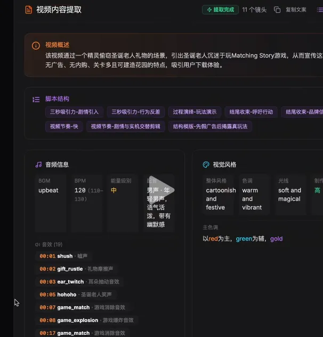
Task: Click the 色调 warm and vibrant card
Action: click(x=254, y=194)
